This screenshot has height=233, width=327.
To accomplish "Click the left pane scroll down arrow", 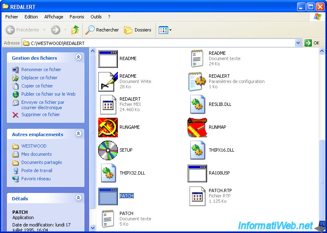I will point(92,228).
